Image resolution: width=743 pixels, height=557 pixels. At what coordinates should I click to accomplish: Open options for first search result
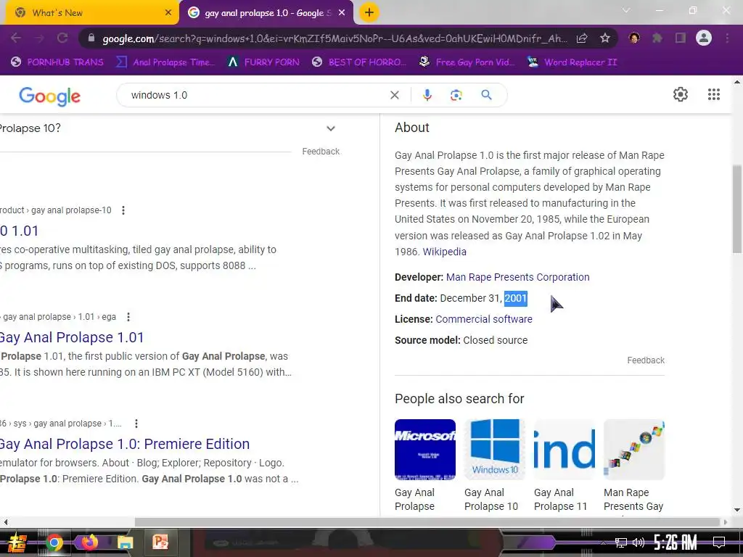(123, 210)
